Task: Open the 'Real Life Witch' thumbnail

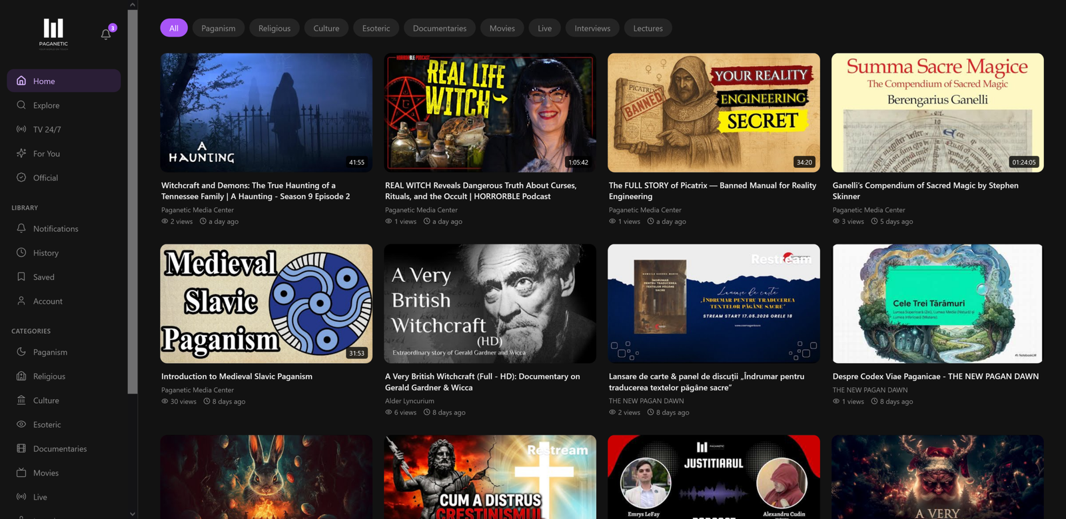Action: [x=490, y=113]
